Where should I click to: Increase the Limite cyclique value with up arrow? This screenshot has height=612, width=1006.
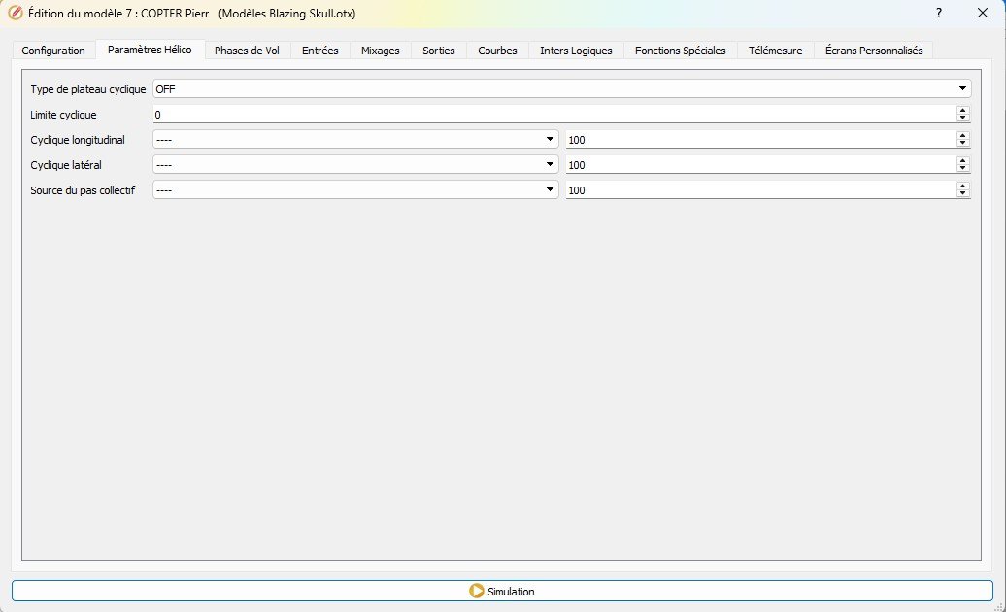click(x=962, y=111)
